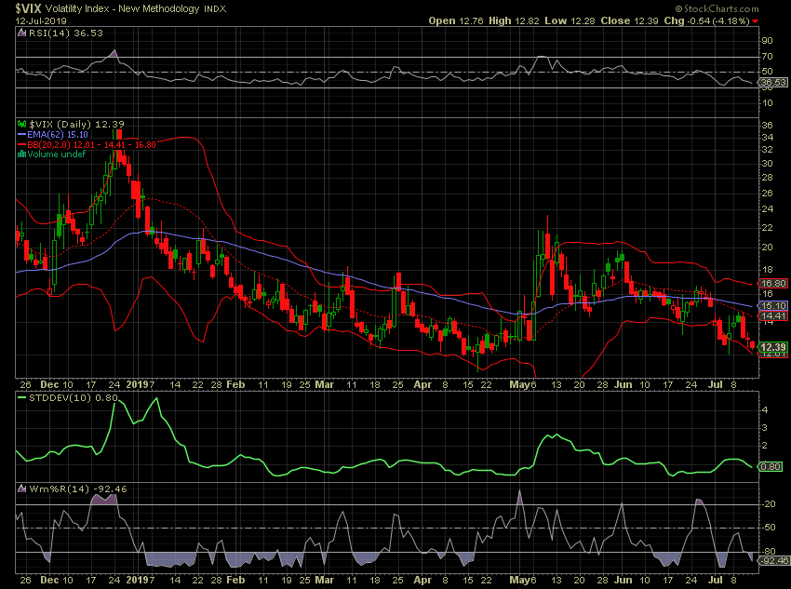The height and width of the screenshot is (589, 791).
Task: Click the High 12.82 value
Action: coord(514,20)
